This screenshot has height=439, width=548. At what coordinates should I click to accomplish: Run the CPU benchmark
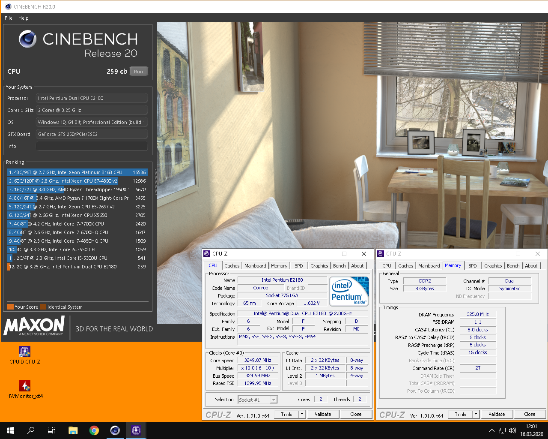[x=138, y=72]
